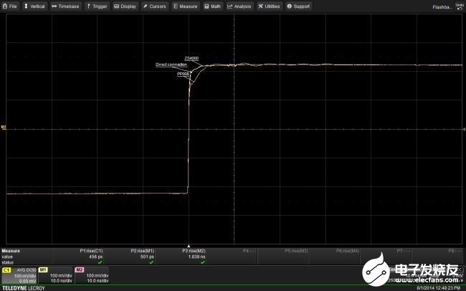Viewport: 466px width, 291px height.
Task: Open the Trigger menu
Action: 98,6
